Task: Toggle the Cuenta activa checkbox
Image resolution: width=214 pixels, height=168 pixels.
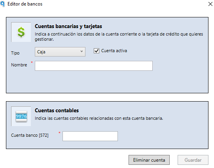Action: click(97, 51)
